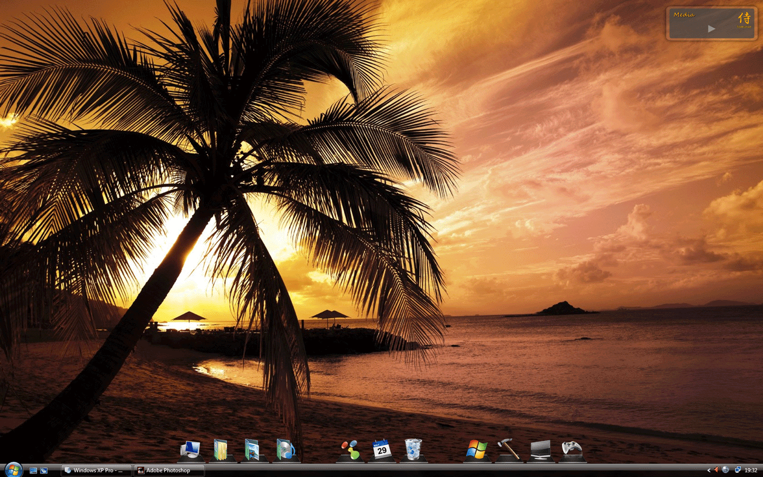
Task: Click the second quick launch icon
Action: [44, 470]
